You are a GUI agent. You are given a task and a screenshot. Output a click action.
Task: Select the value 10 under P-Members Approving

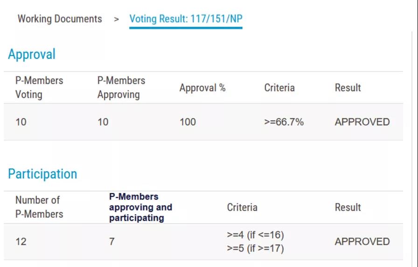(x=103, y=122)
